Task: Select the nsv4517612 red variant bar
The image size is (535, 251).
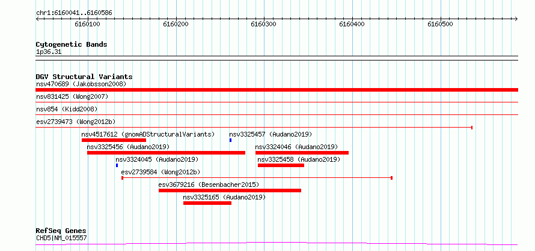Action: pyautogui.click(x=114, y=140)
